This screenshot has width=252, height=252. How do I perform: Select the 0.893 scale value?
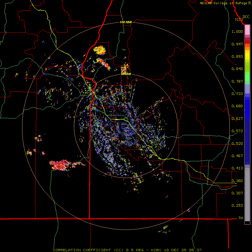(x=237, y=56)
